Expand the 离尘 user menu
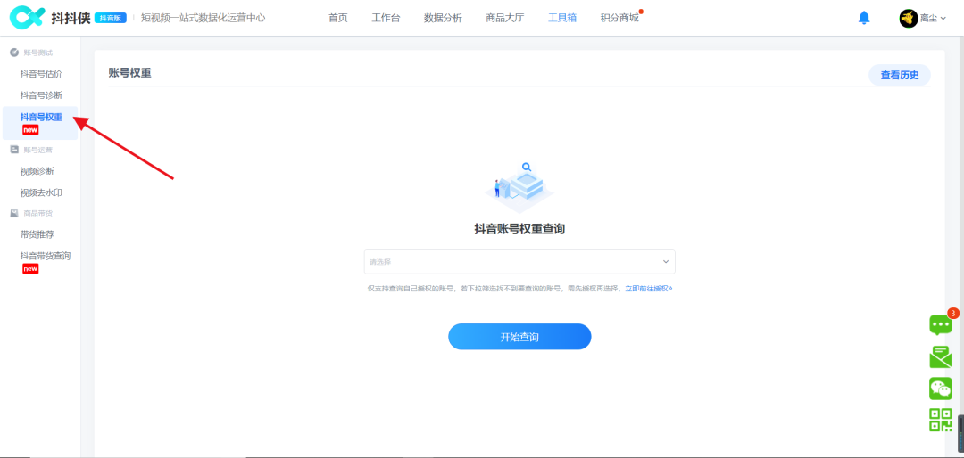The image size is (964, 458). click(x=933, y=19)
